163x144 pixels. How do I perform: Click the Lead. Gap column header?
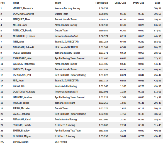[x=120, y=3]
